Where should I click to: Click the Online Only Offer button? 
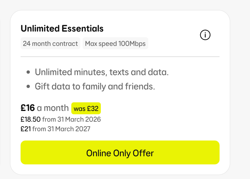coord(120,152)
